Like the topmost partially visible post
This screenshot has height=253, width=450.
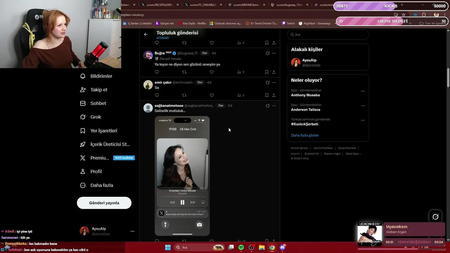(x=212, y=43)
